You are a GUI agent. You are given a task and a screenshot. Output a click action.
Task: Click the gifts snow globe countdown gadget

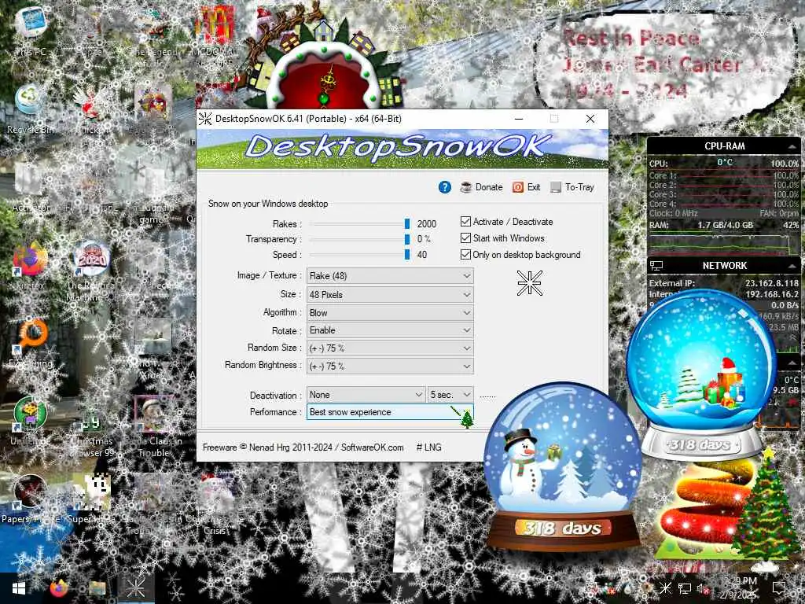(700, 375)
